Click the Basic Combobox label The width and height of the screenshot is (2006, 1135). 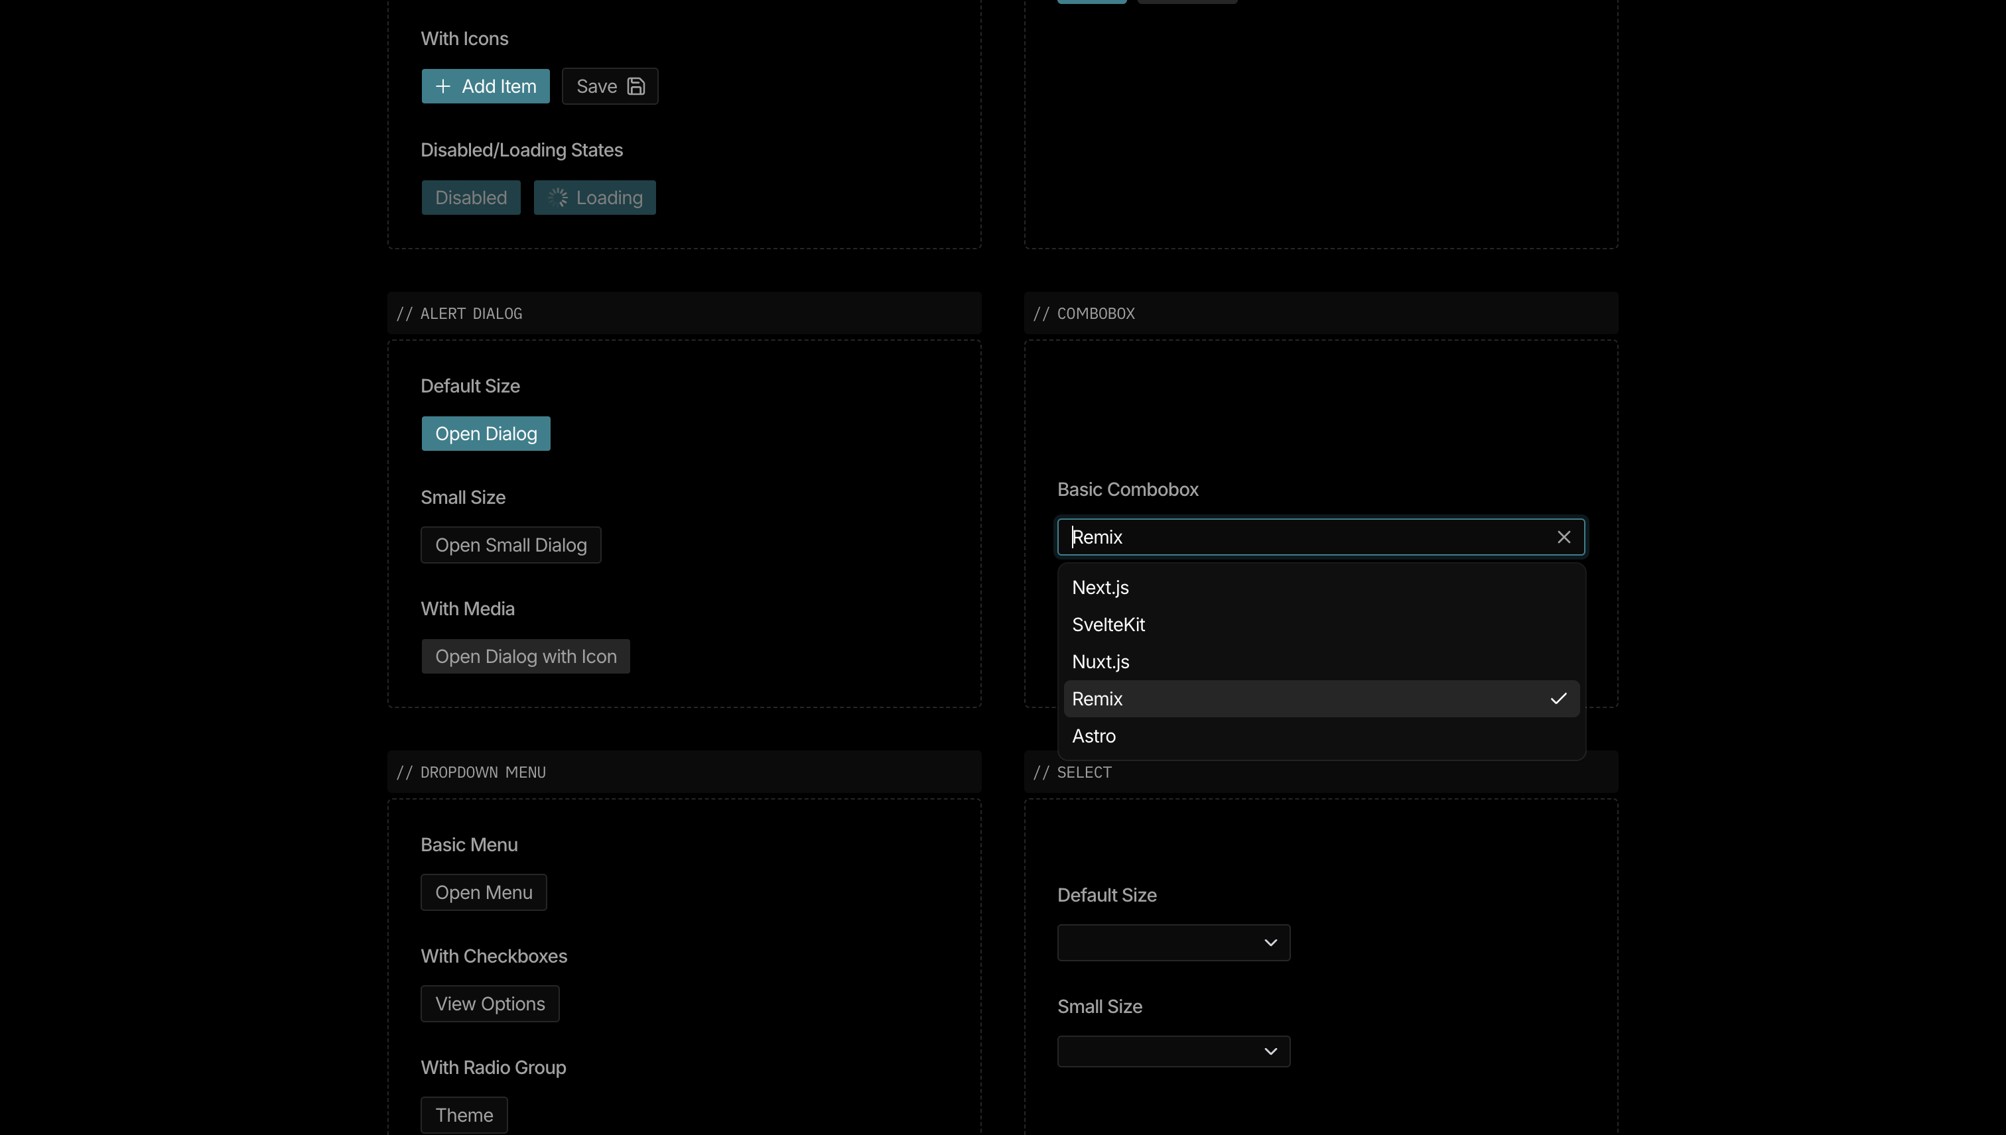[x=1128, y=489]
